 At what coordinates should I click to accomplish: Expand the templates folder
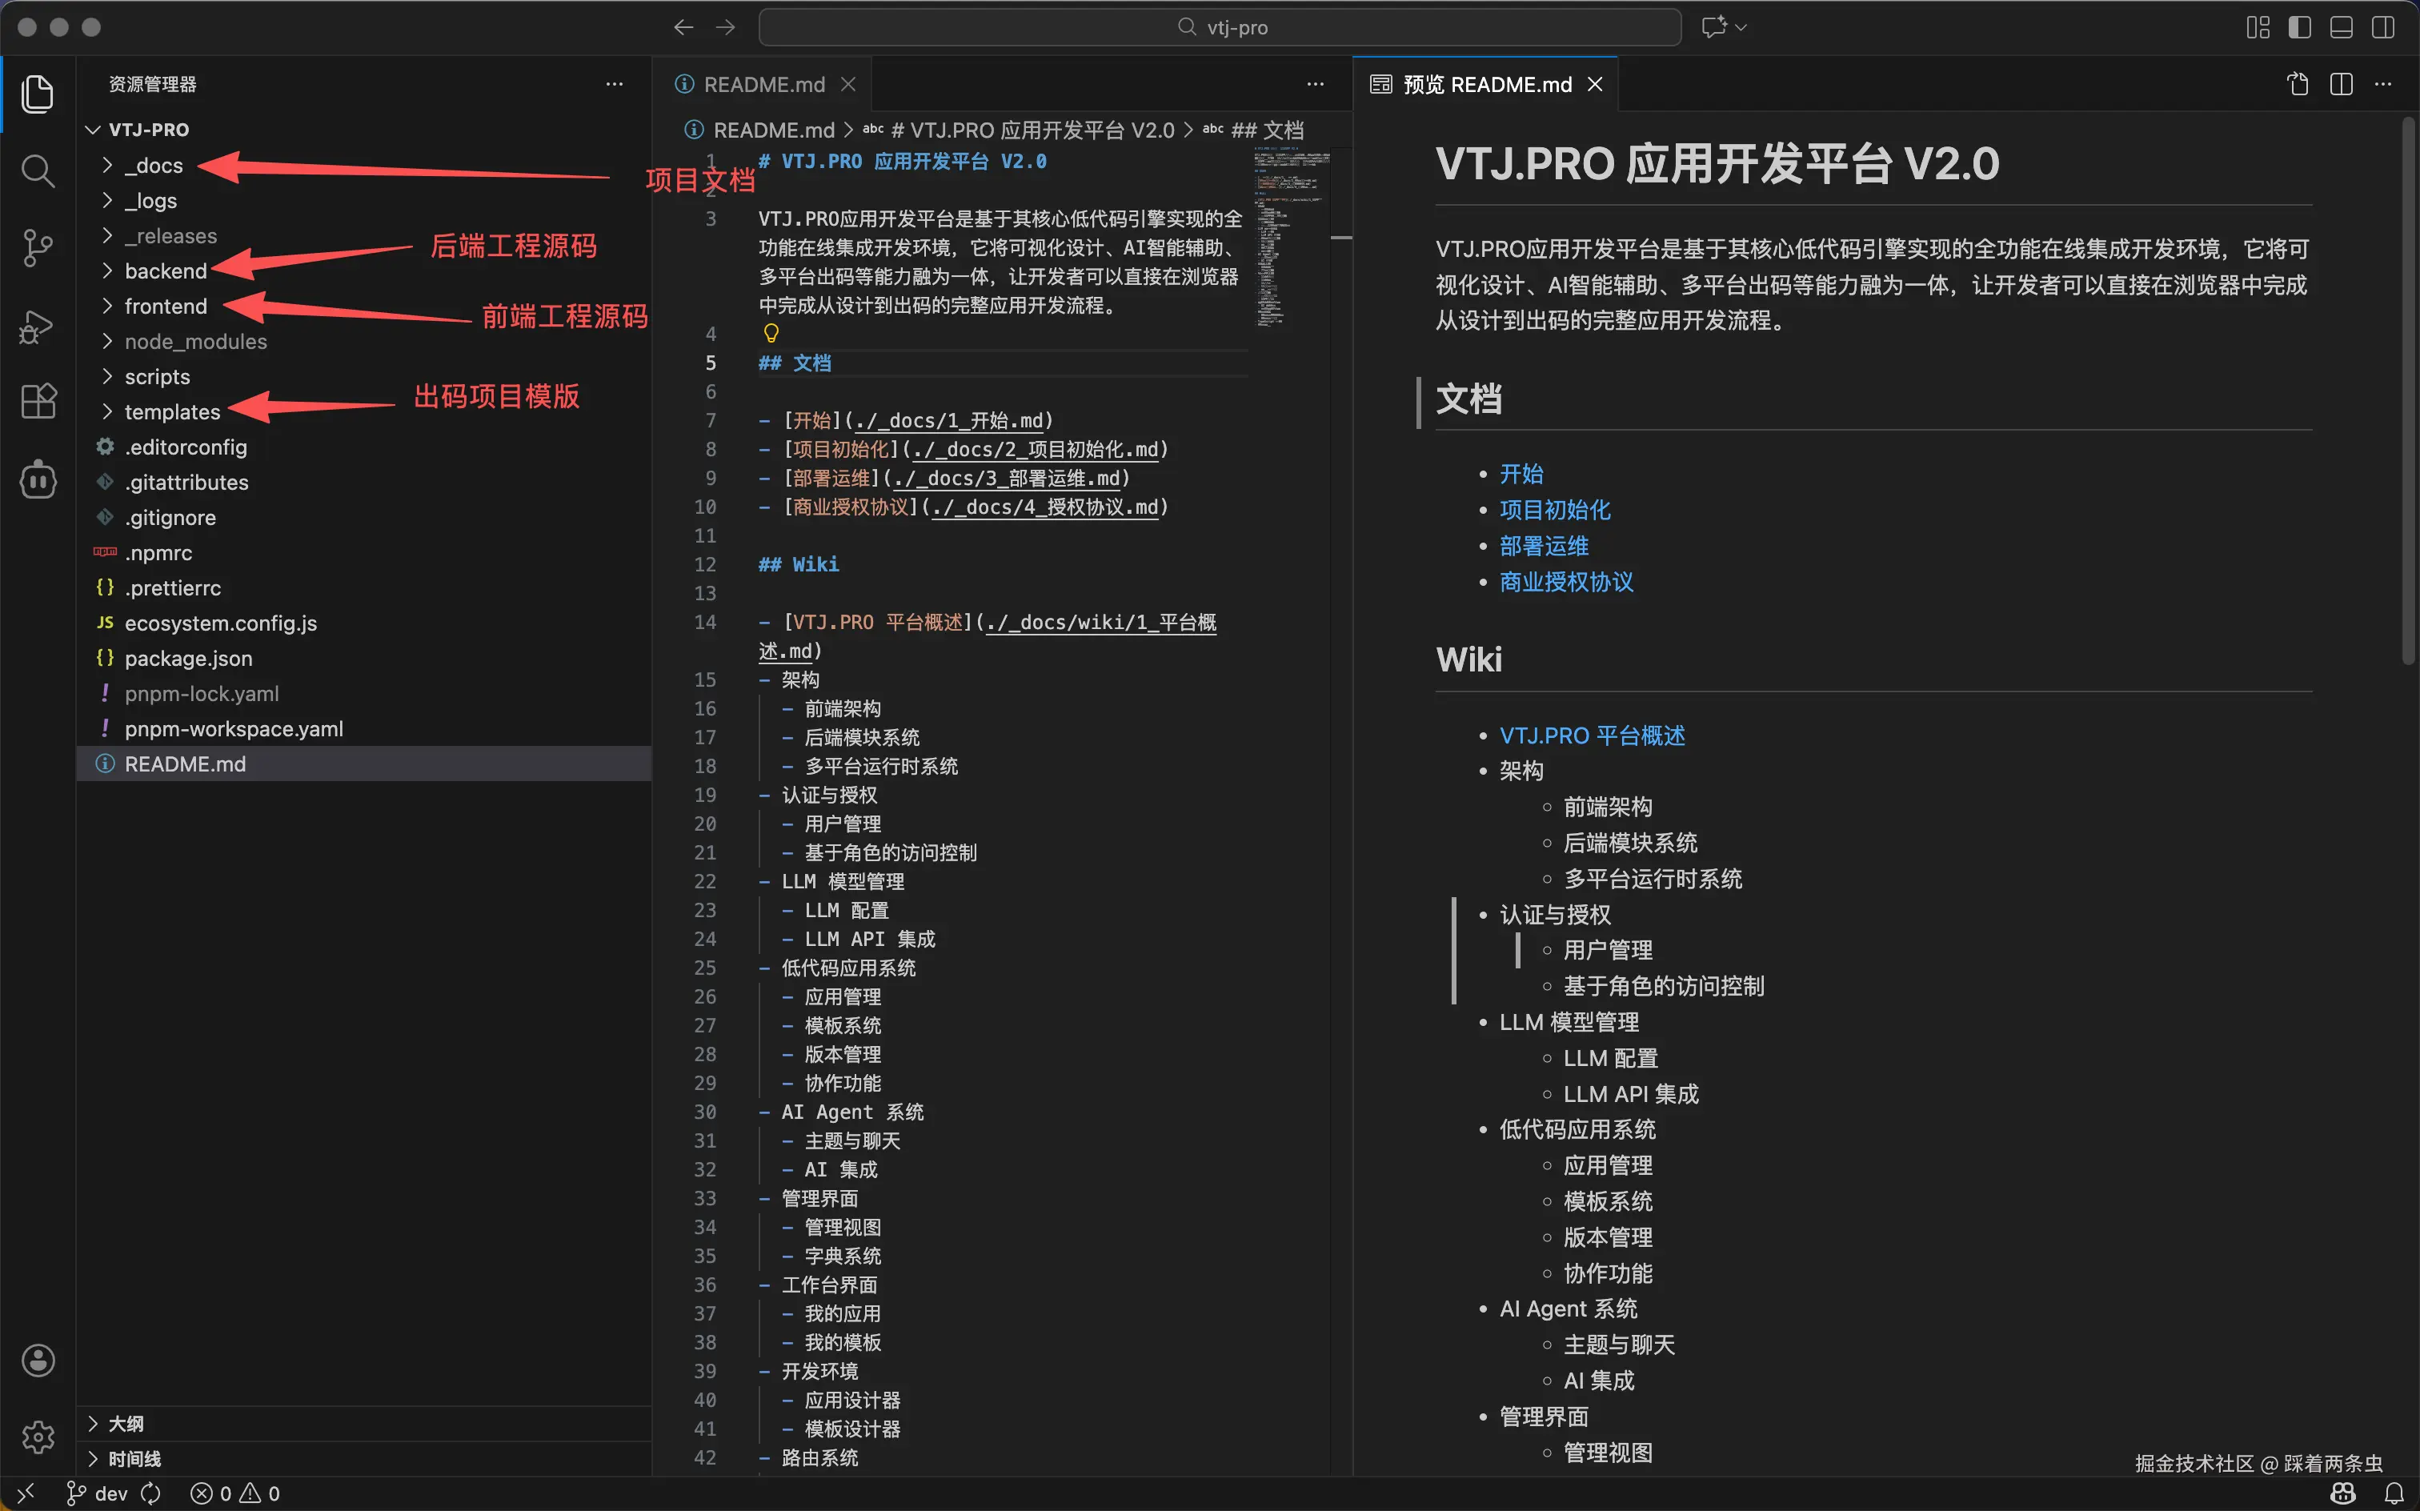[171, 411]
